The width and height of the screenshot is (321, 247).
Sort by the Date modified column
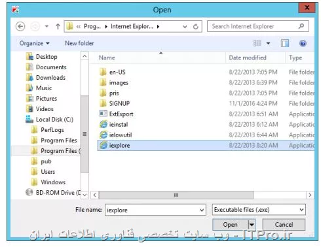[x=248, y=58]
